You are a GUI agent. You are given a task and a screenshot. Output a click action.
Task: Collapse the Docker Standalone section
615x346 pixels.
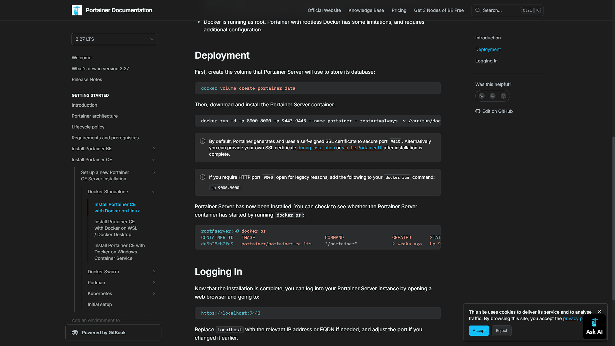pyautogui.click(x=154, y=192)
